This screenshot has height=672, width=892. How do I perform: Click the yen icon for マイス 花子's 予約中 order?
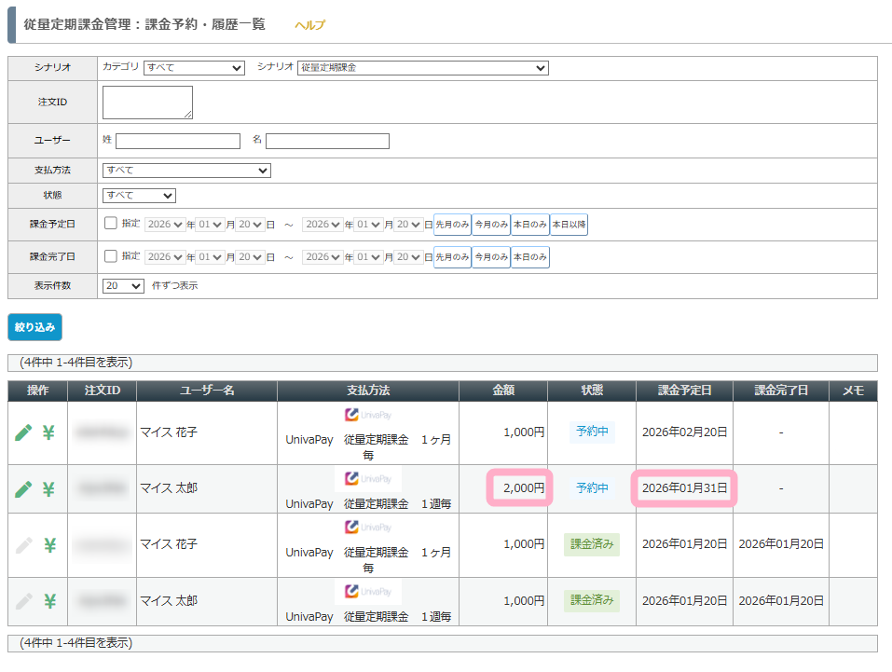pyautogui.click(x=49, y=432)
